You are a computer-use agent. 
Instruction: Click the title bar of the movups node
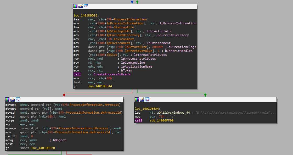pos(64,99)
